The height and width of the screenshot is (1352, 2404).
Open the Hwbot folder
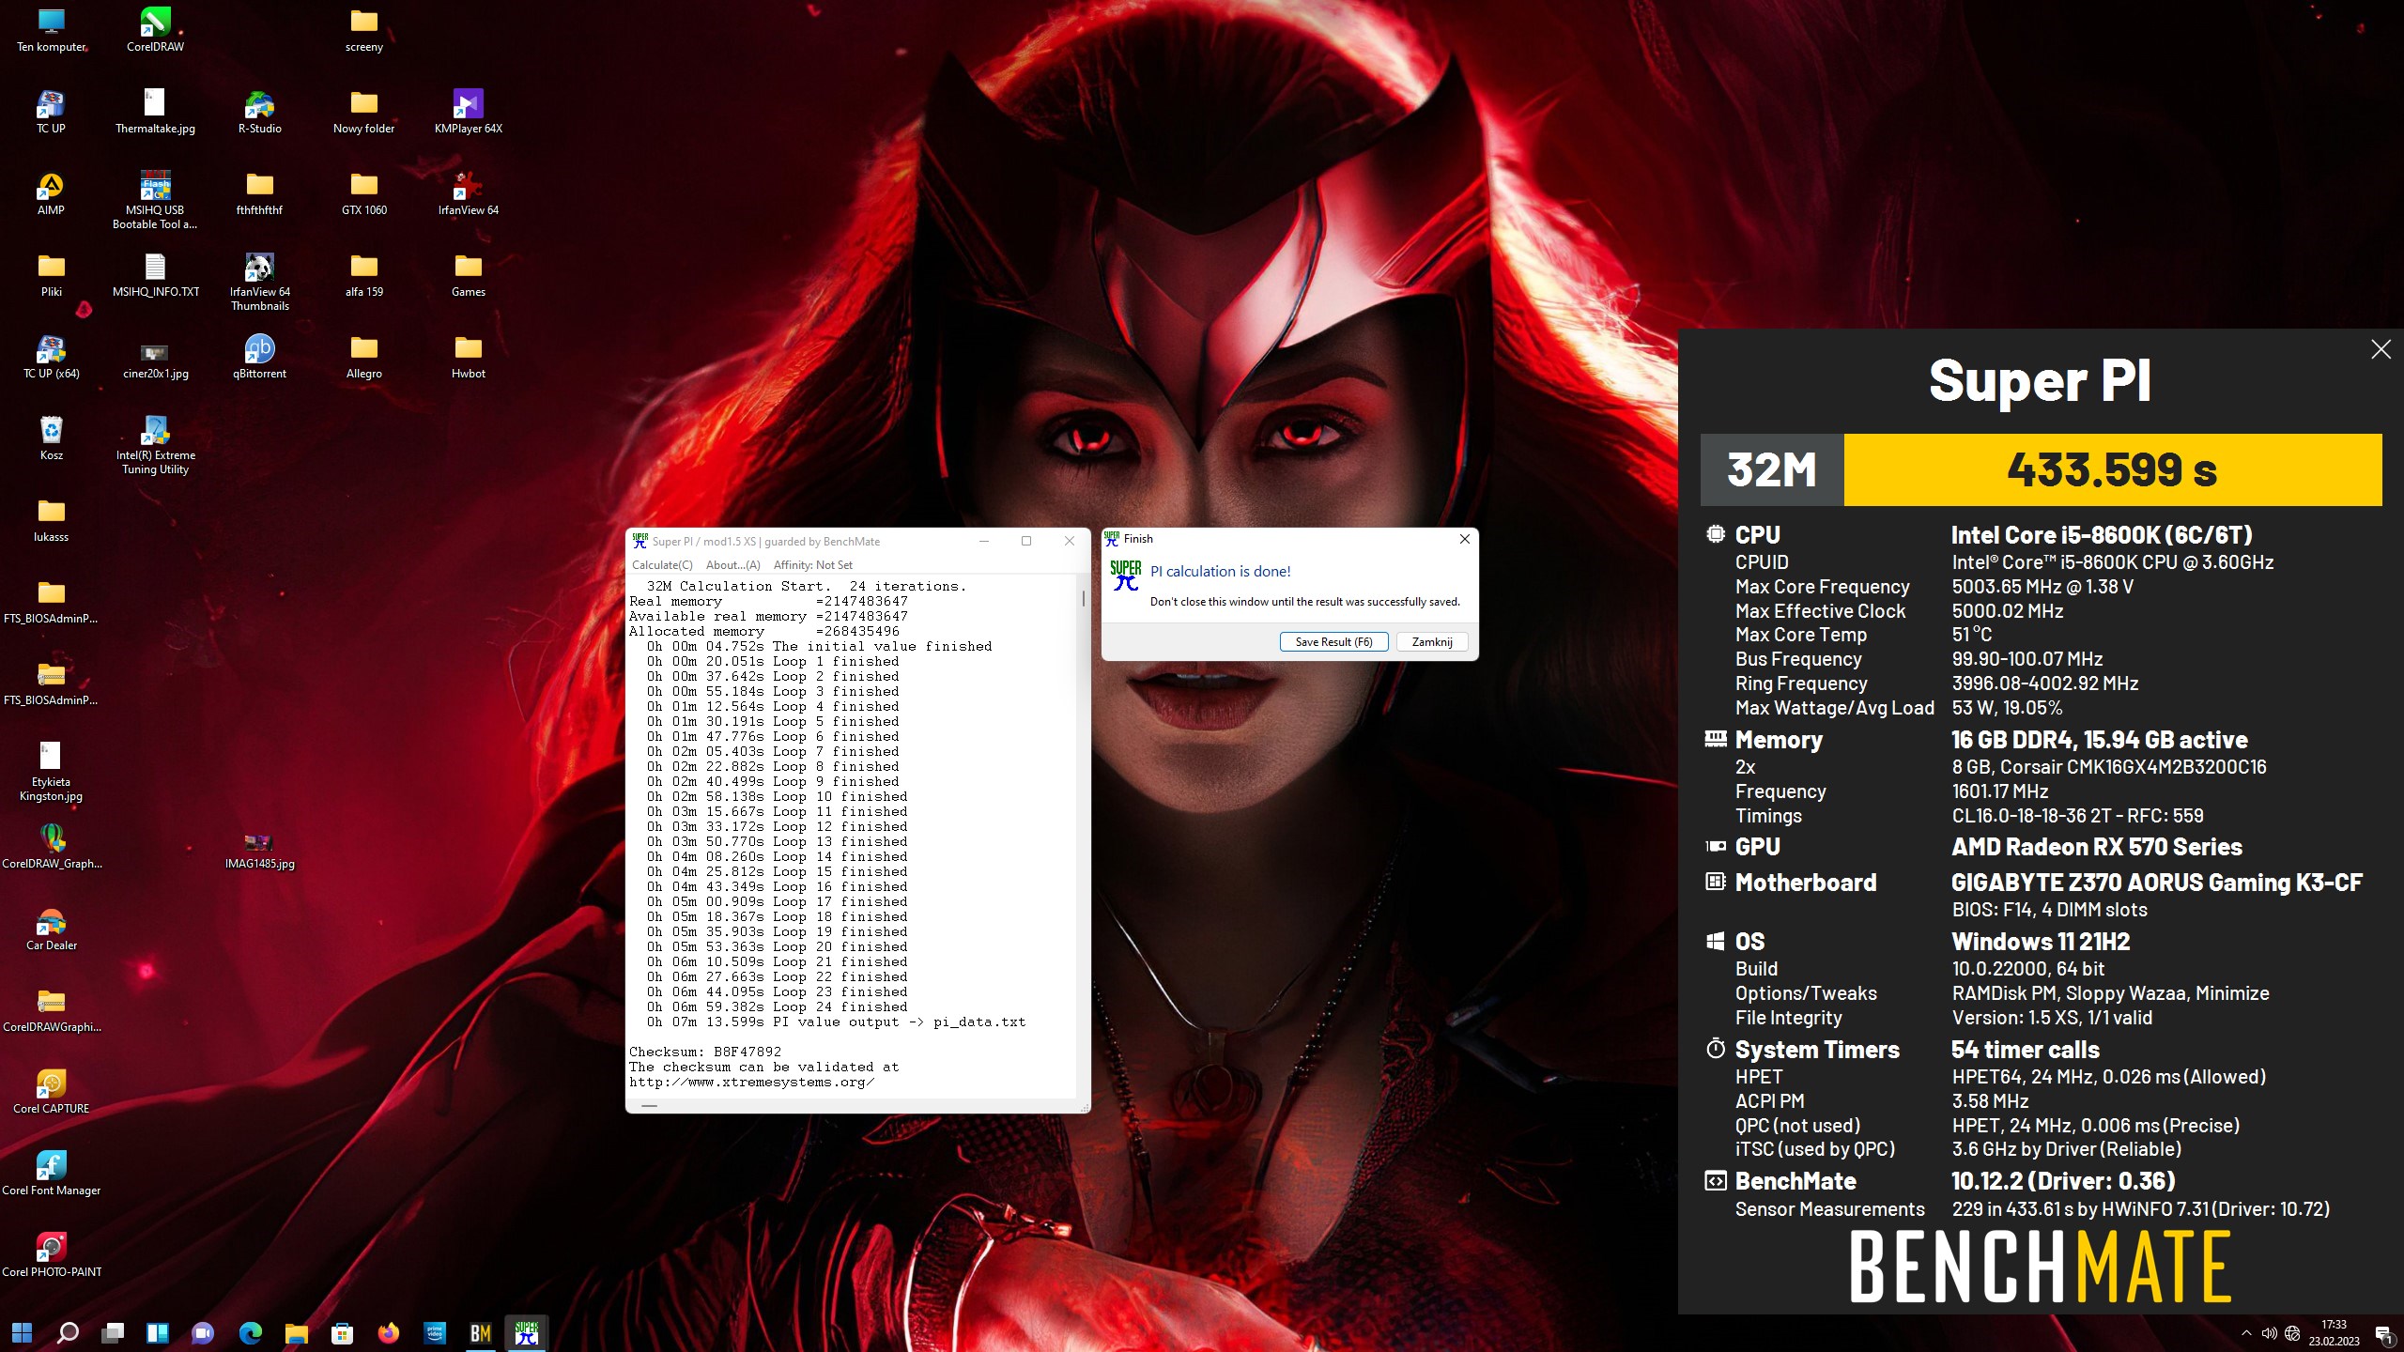[468, 356]
